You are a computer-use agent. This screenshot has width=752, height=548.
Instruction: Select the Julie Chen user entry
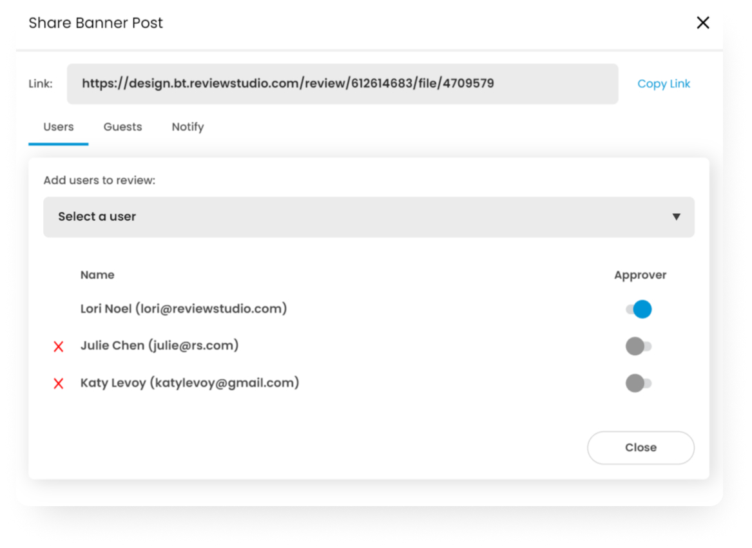click(159, 346)
